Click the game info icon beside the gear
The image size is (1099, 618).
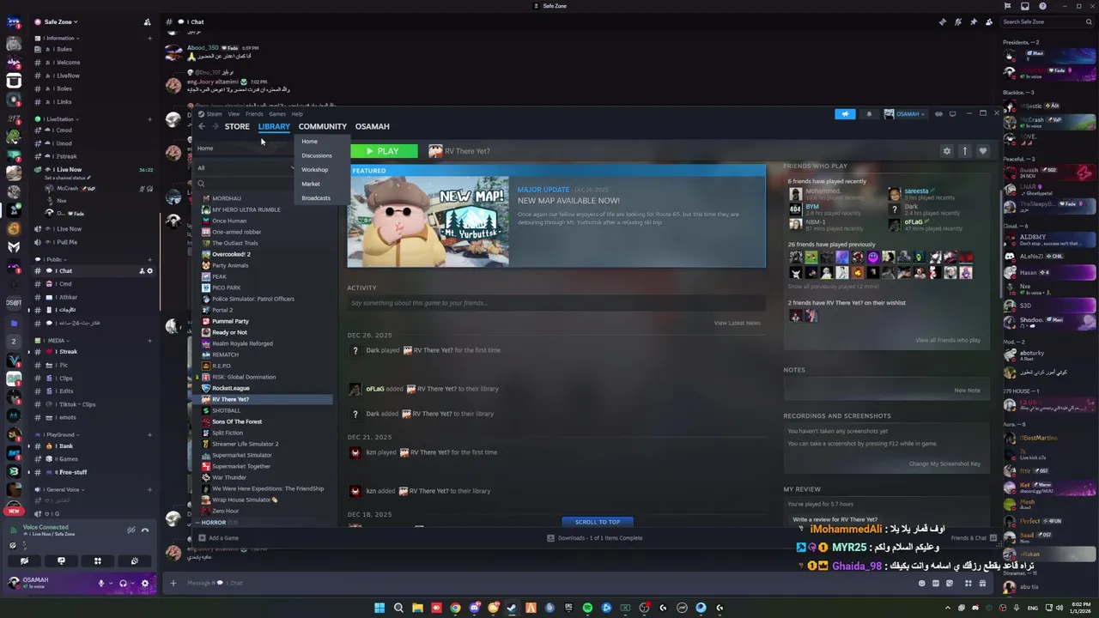[x=965, y=151]
